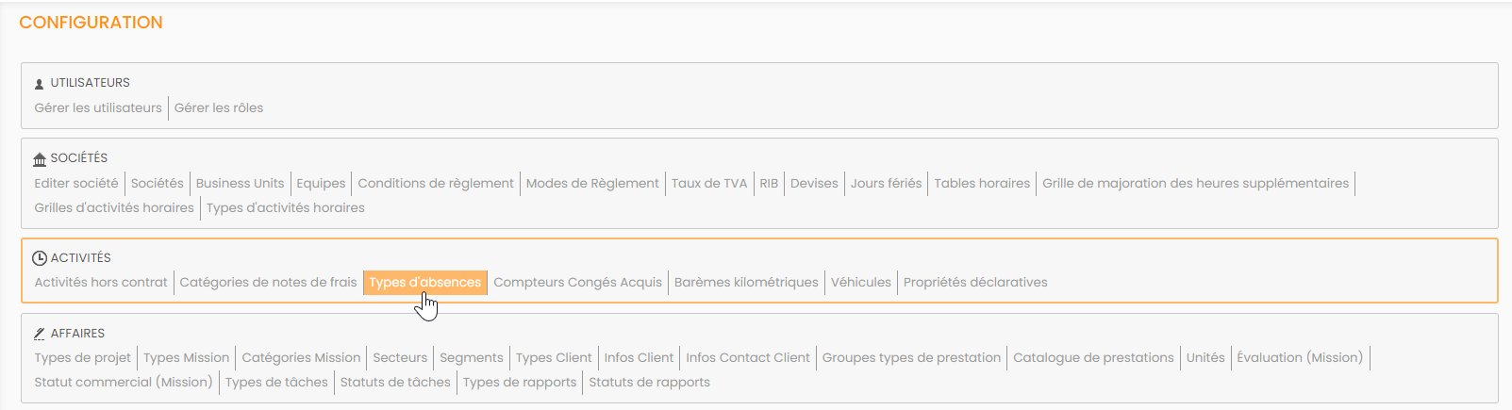Open Gérer les rôles link
Screen dimensions: 1512x410
click(219, 108)
